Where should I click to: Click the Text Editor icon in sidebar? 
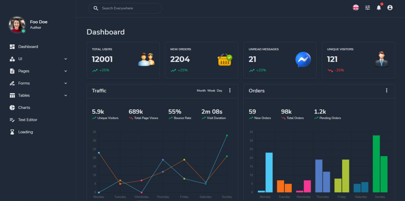[12, 120]
